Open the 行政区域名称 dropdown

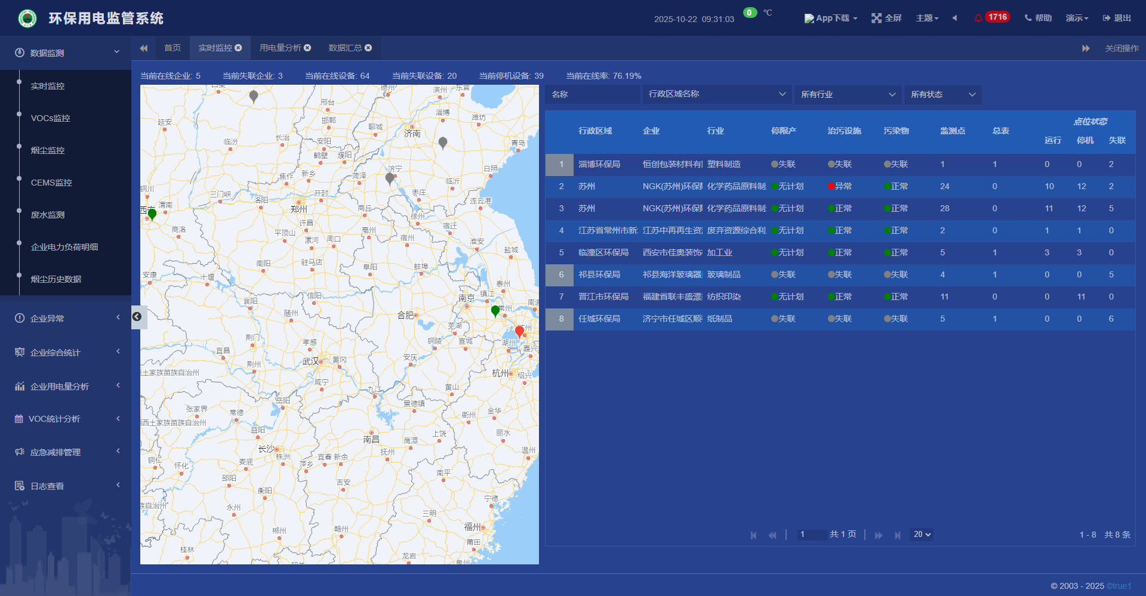[x=716, y=94]
